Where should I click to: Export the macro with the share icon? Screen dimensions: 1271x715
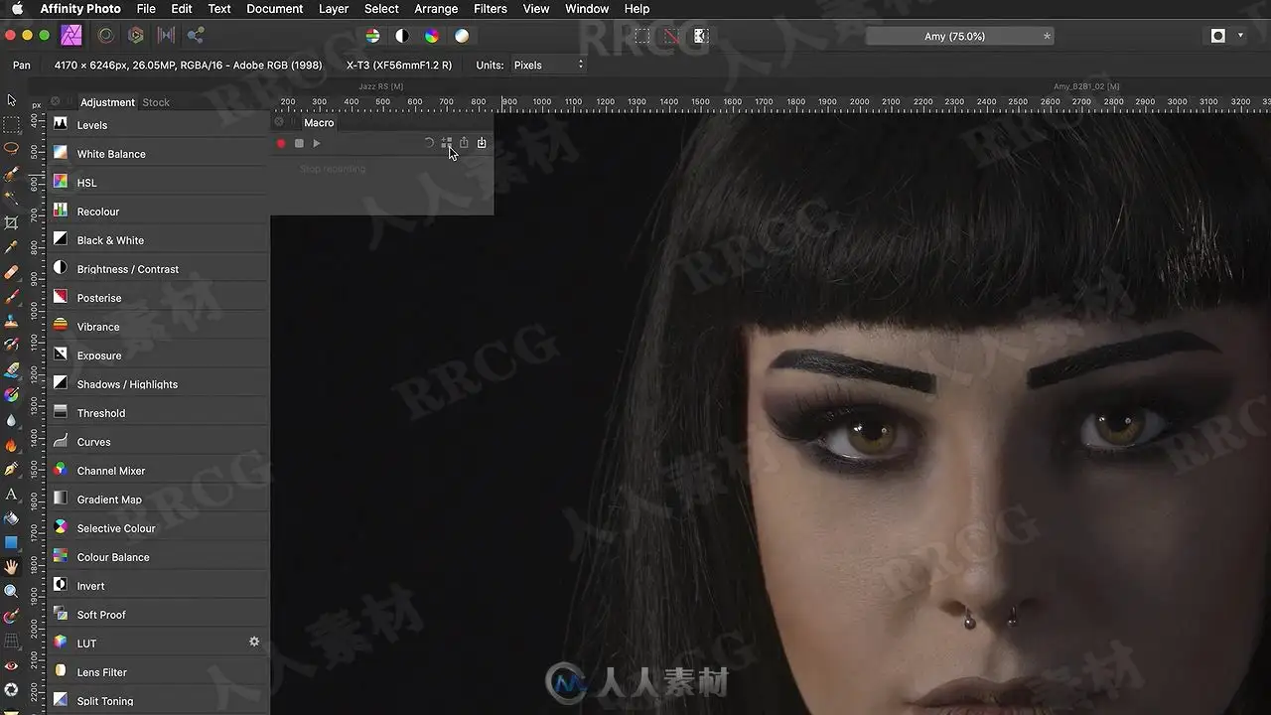click(464, 143)
